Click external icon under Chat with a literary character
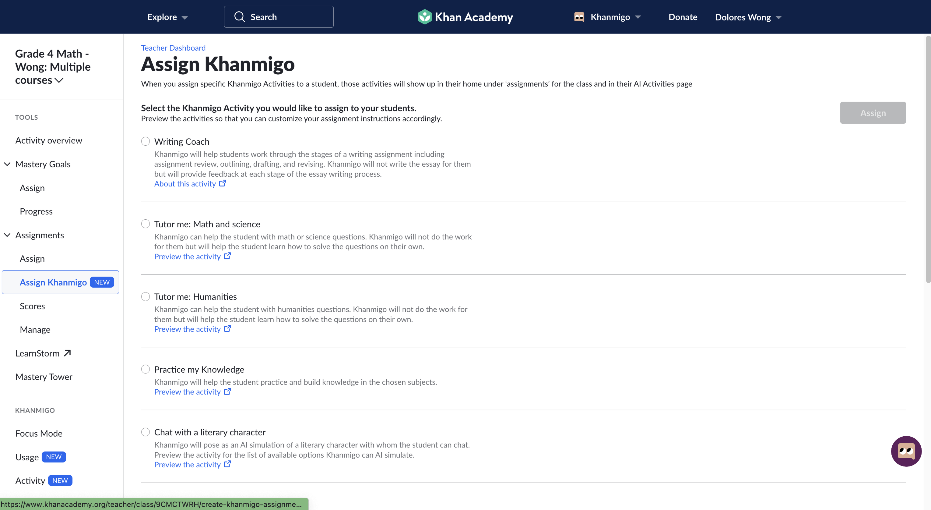The image size is (931, 510). tap(227, 464)
